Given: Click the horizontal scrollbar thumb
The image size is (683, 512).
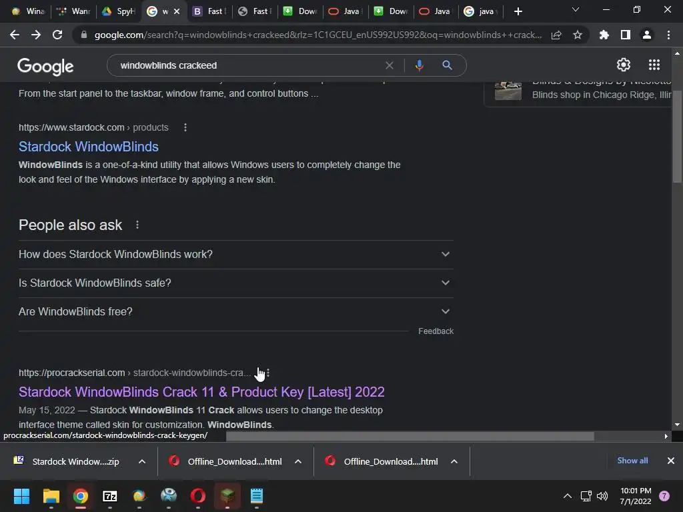Looking at the screenshot, I should pos(410,436).
